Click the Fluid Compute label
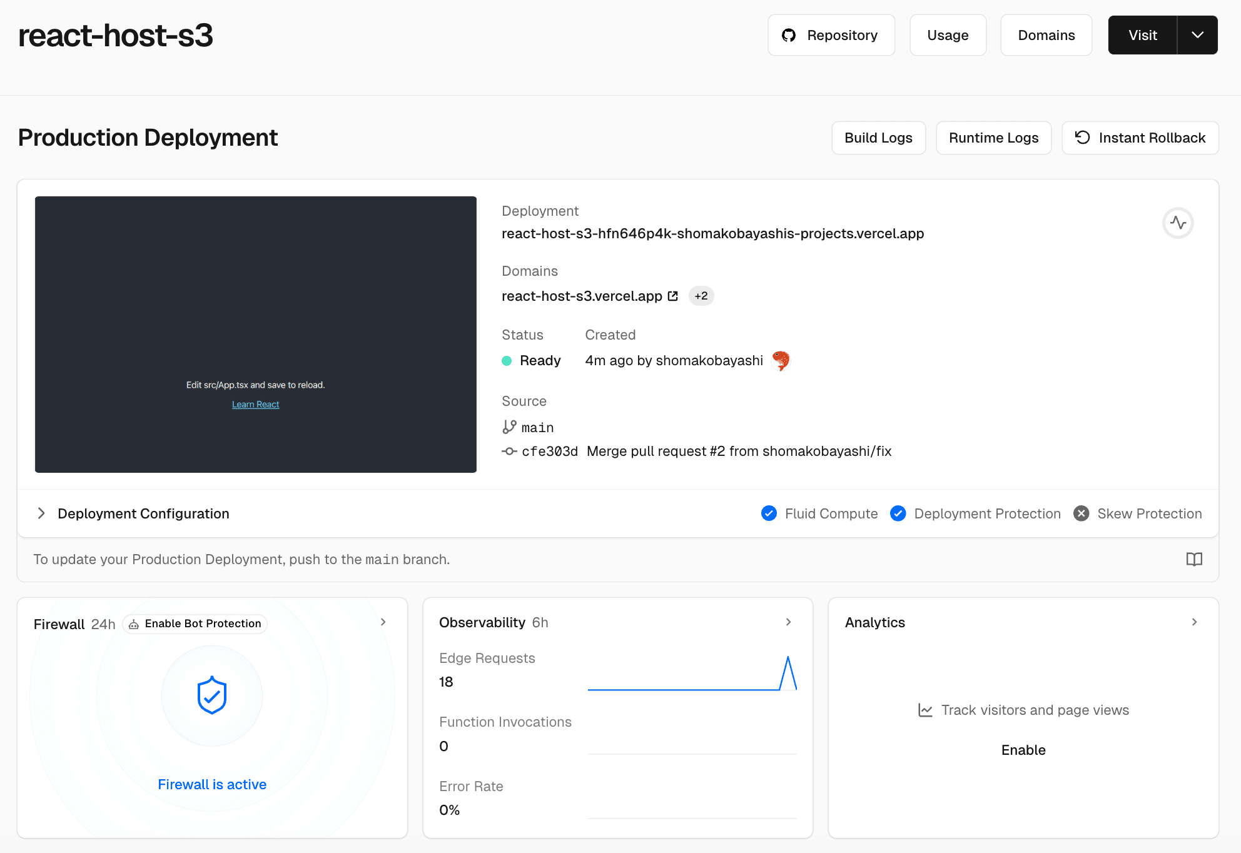The width and height of the screenshot is (1241, 853). (x=831, y=513)
